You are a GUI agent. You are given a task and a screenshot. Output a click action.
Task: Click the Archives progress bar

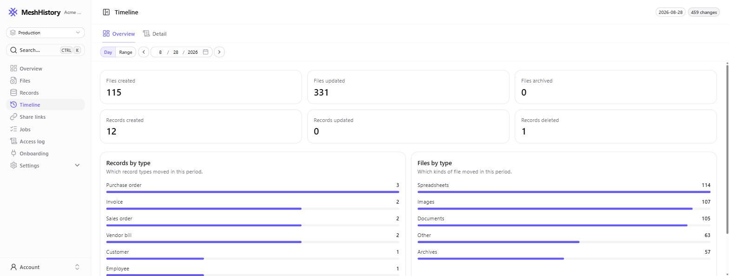(564, 258)
